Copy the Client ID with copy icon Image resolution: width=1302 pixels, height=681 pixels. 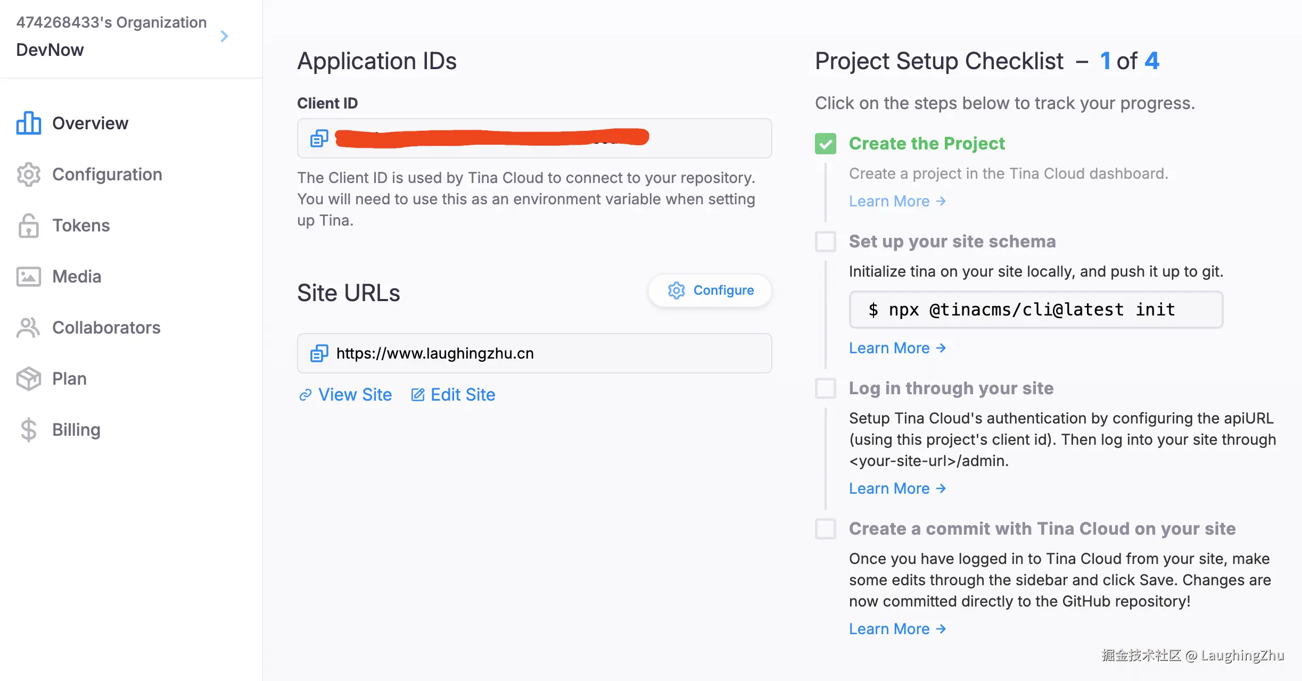tap(319, 138)
